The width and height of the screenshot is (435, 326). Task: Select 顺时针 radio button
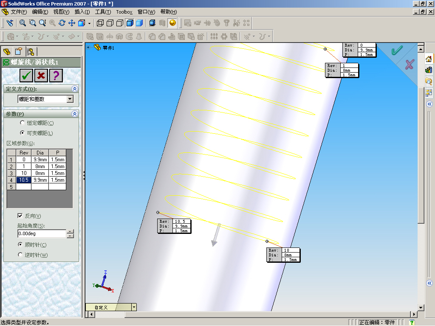tap(20, 244)
